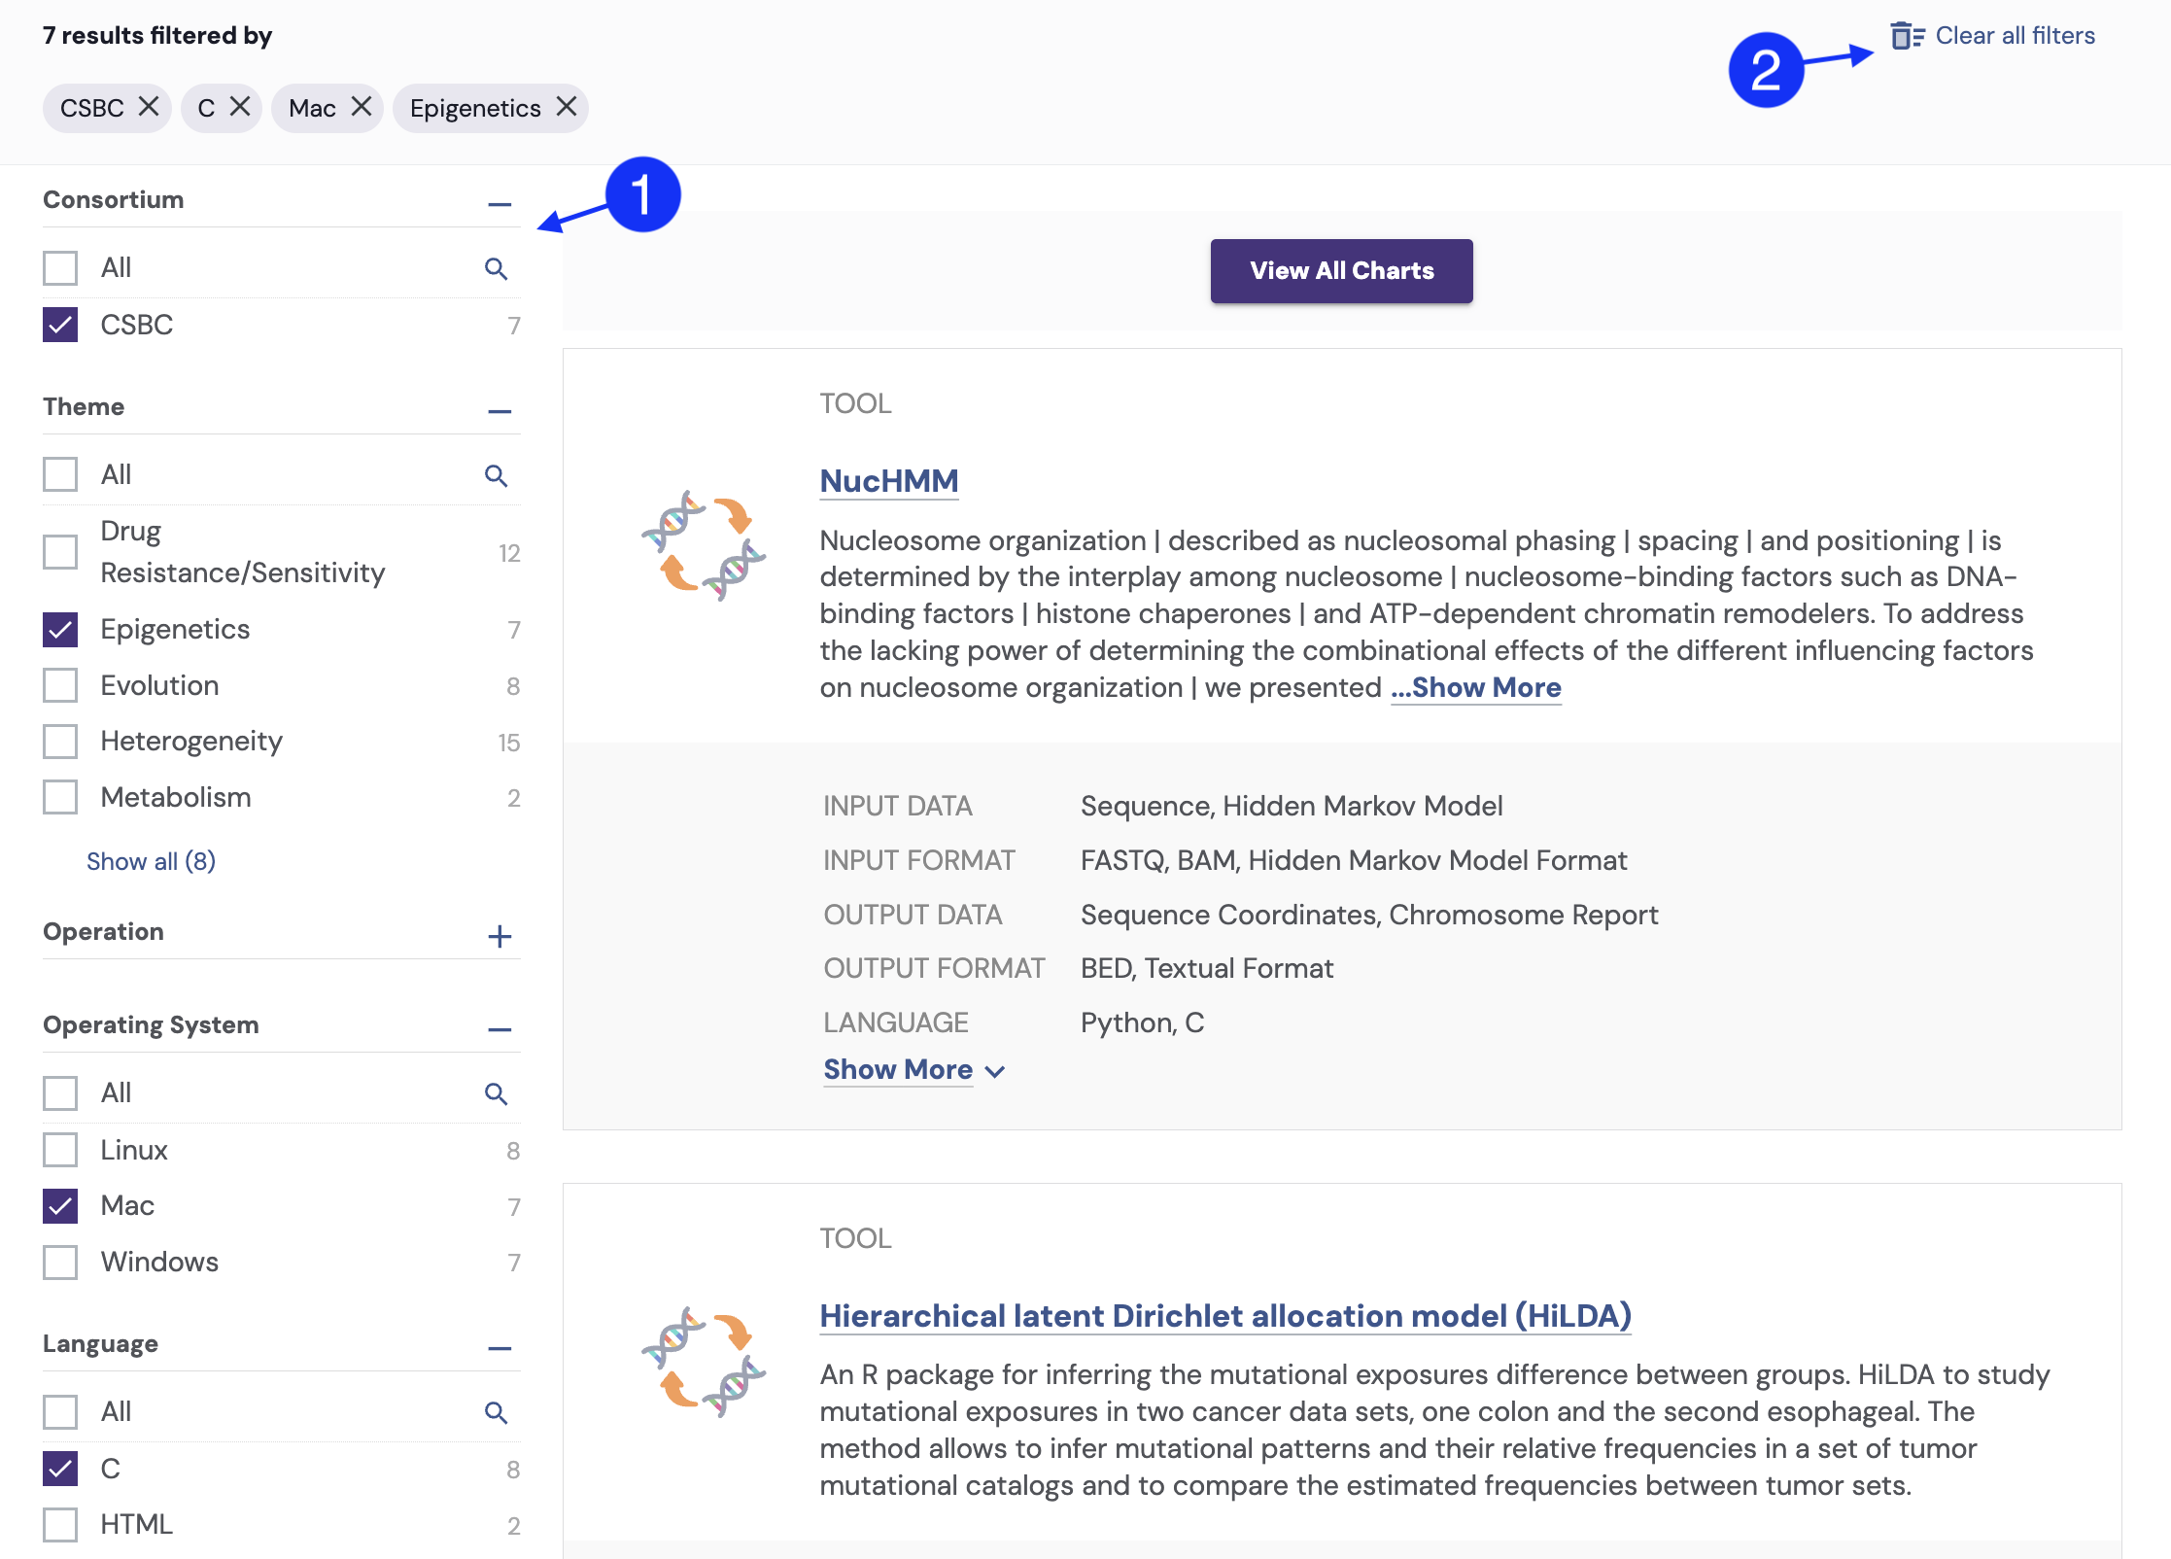The image size is (2171, 1559).
Task: Enable the Heterogeneity theme checkbox
Action: (x=60, y=742)
